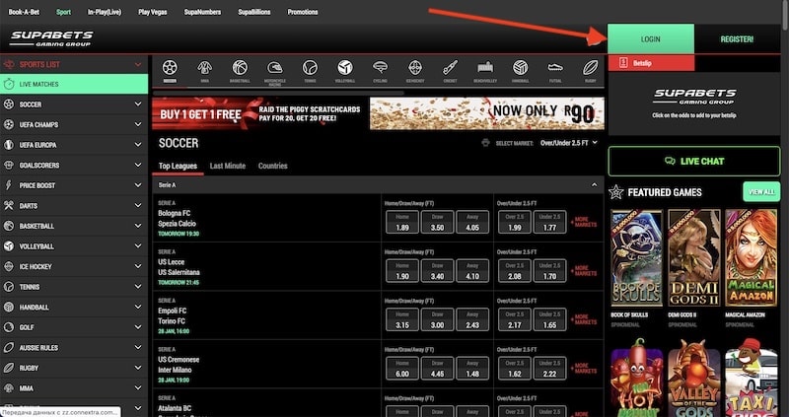The height and width of the screenshot is (417, 789).
Task: Switch to the Last Minute tab
Action: (228, 166)
